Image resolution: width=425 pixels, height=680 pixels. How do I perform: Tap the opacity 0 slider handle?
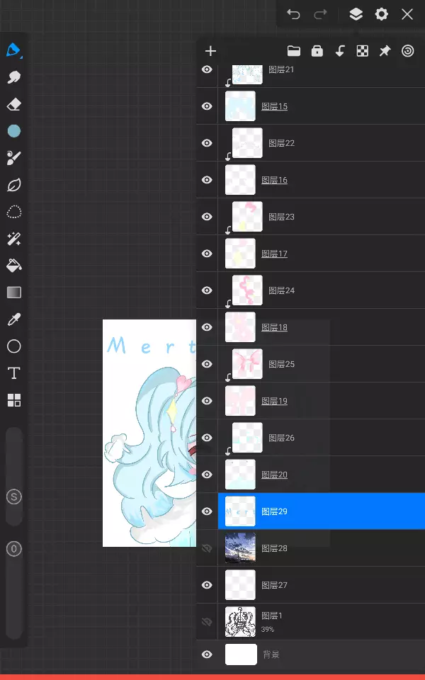14,549
